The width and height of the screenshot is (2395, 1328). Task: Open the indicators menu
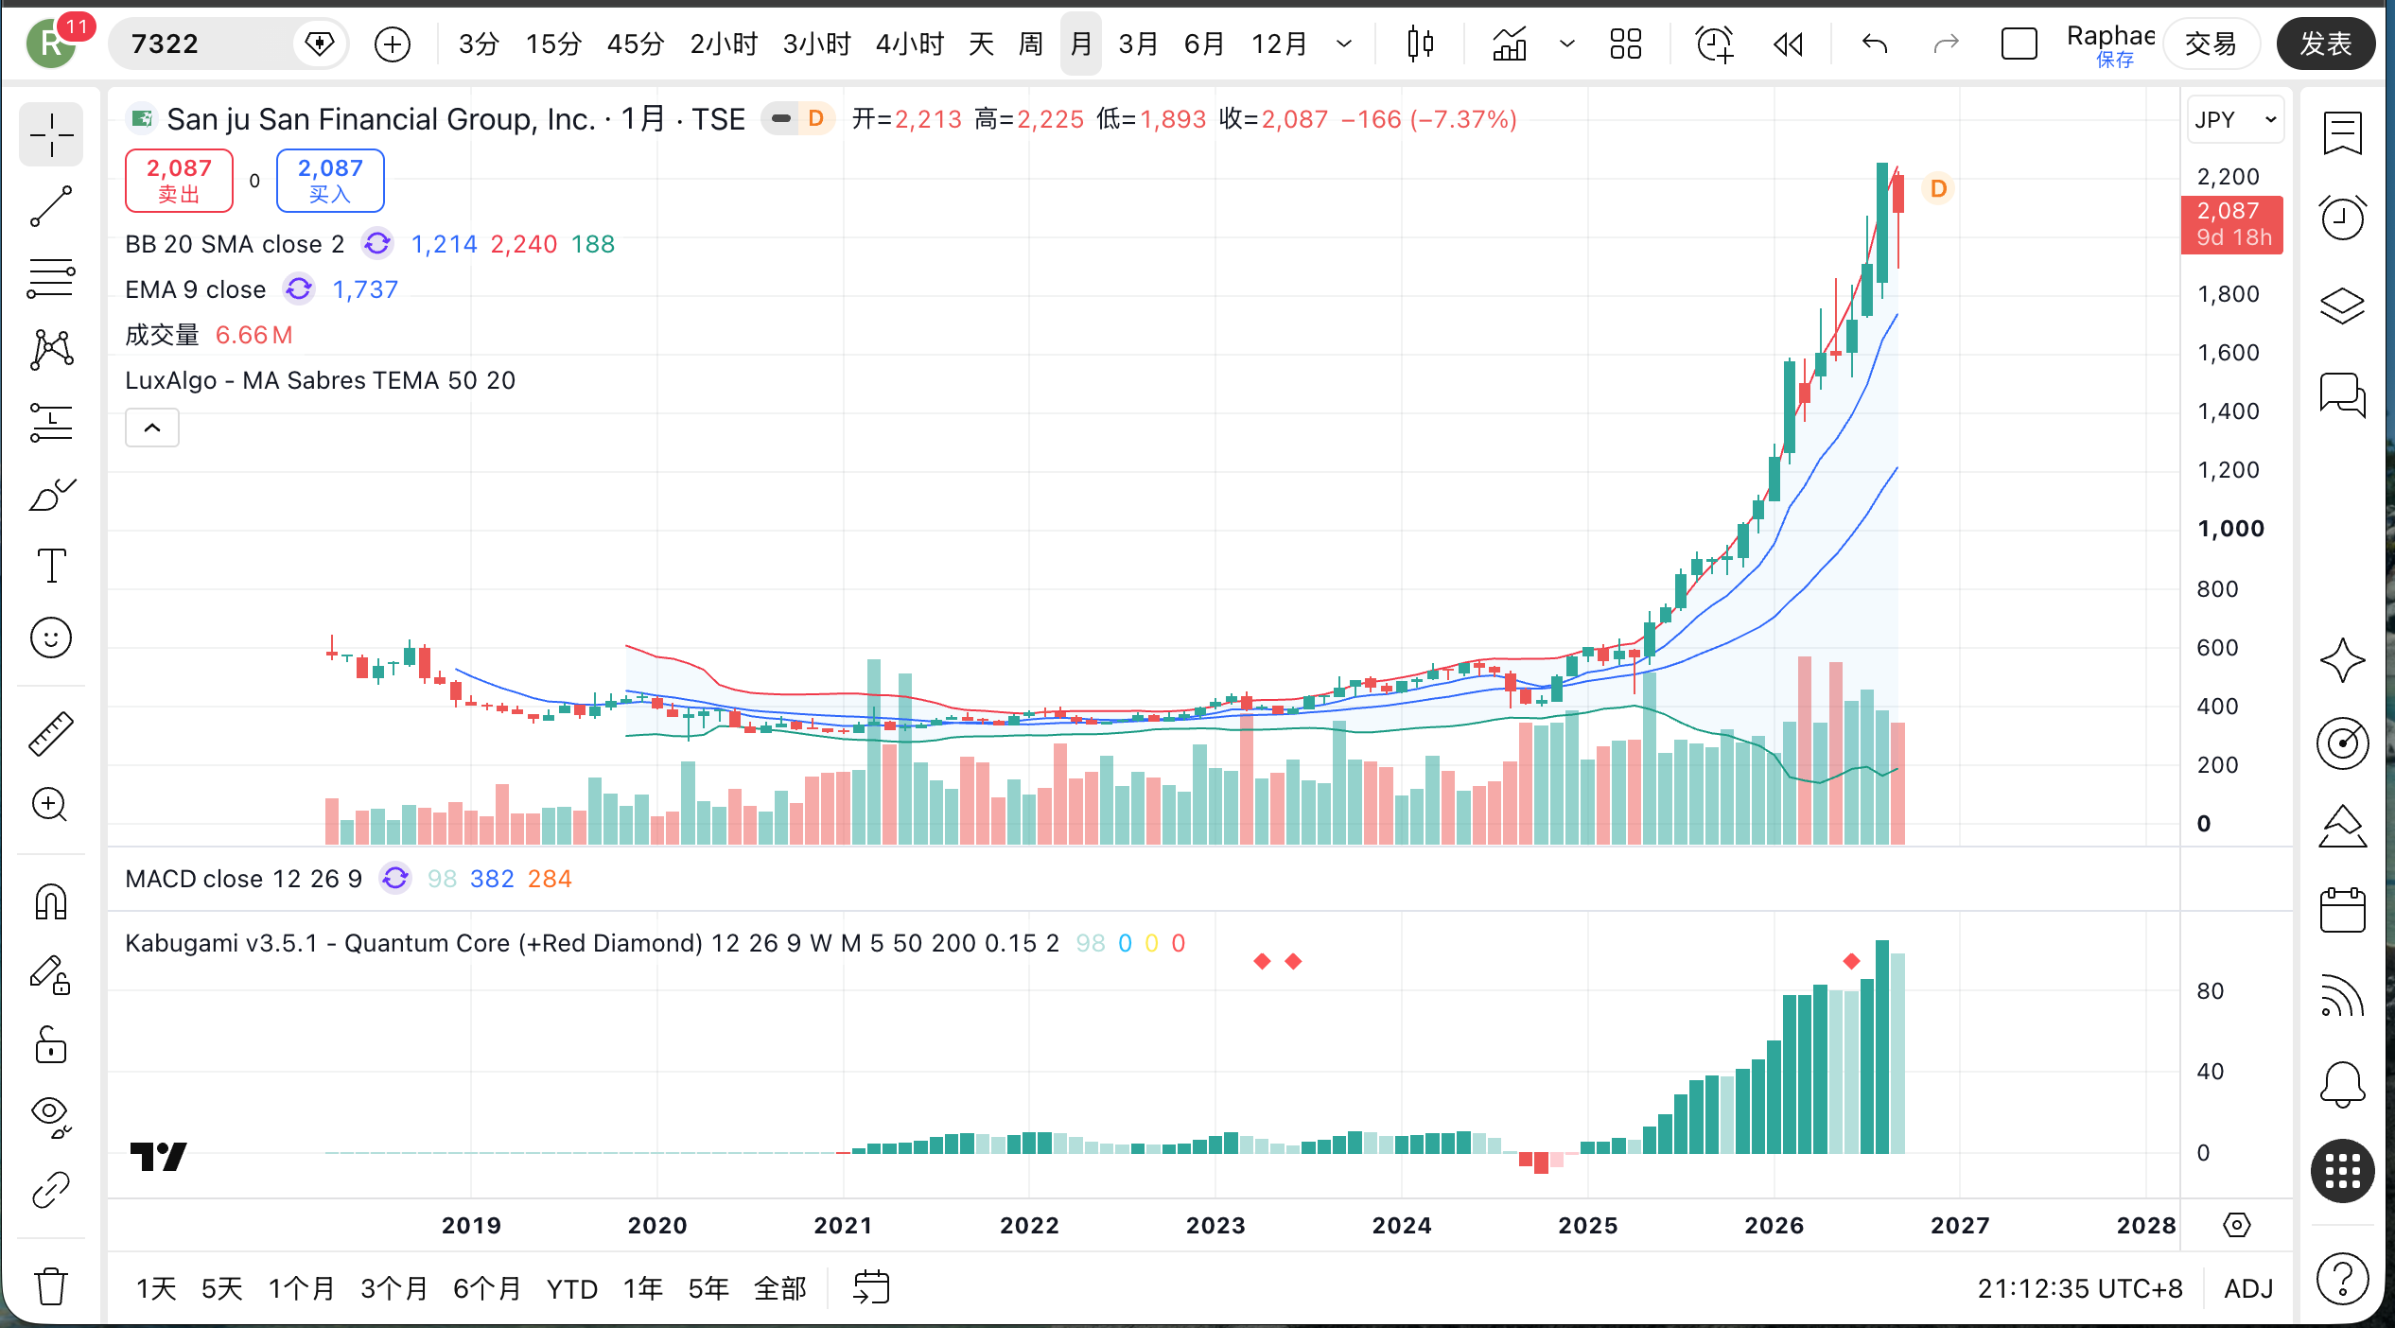1510,44
